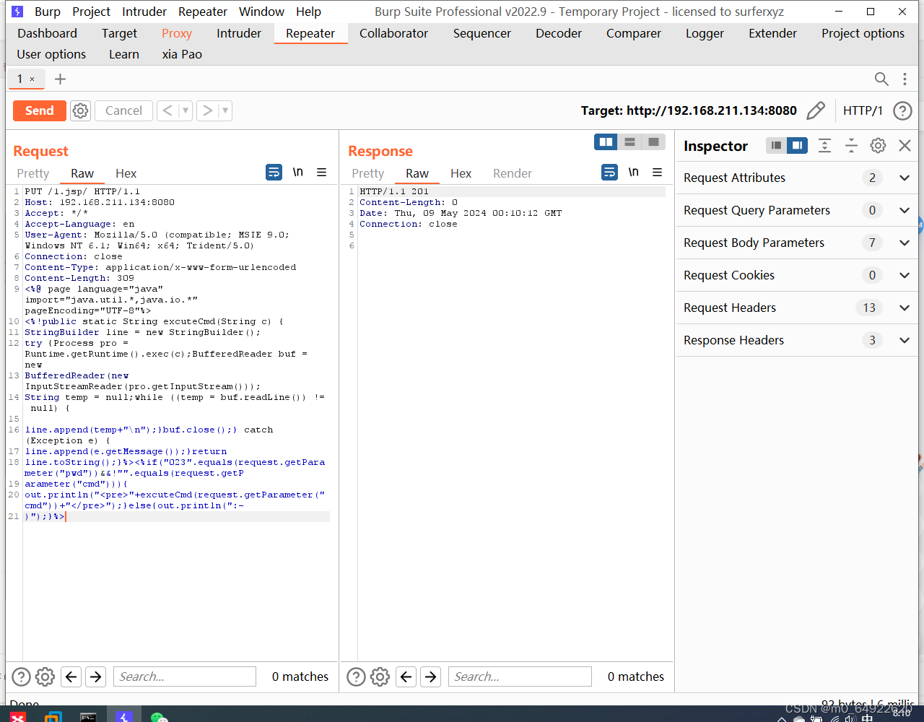Viewport: 924px width, 722px height.
Task: Toggle request line wrap icon
Action: point(274,173)
